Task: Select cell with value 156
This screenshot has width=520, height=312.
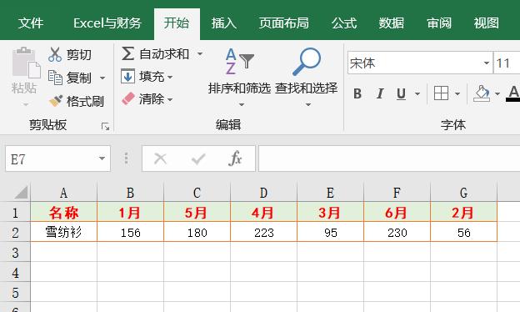Action: (x=130, y=232)
